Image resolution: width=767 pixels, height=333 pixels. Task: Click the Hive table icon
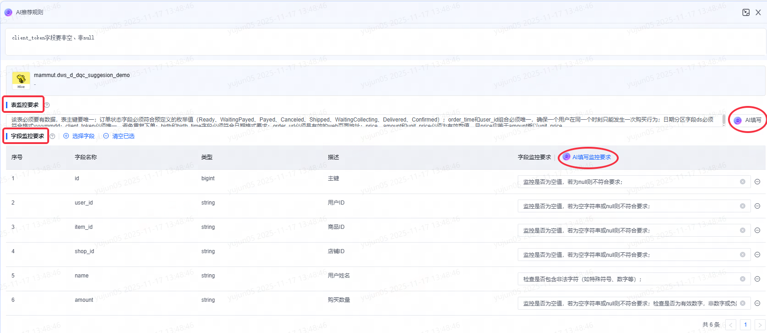21,80
